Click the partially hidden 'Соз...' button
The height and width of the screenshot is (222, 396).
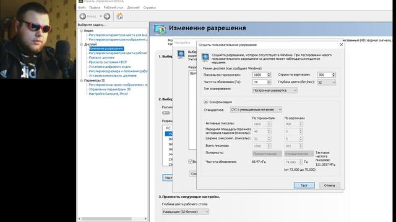[192, 174]
